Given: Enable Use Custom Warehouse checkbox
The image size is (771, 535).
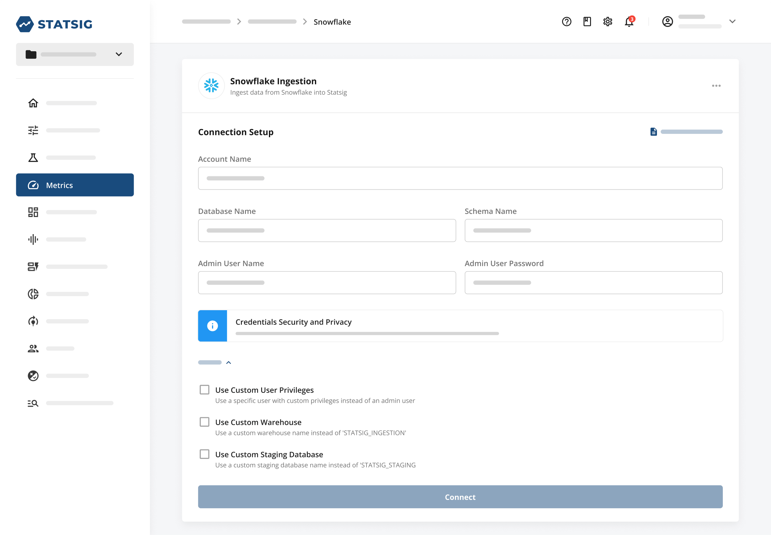Looking at the screenshot, I should coord(205,422).
